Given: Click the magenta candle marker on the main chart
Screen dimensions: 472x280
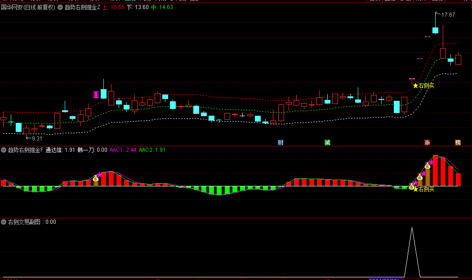Looking at the screenshot, I should 96,95.
